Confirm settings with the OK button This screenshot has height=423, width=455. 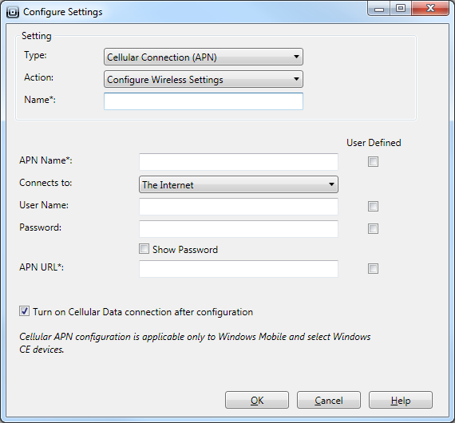pyautogui.click(x=257, y=400)
